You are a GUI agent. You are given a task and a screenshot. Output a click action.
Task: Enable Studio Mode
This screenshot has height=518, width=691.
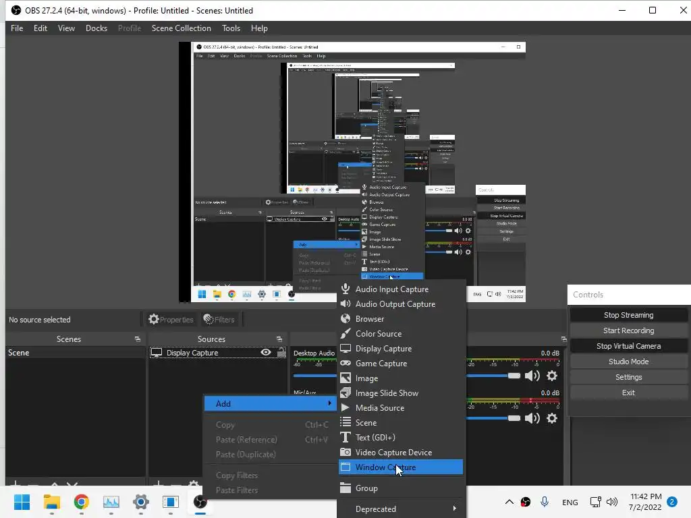(628, 362)
